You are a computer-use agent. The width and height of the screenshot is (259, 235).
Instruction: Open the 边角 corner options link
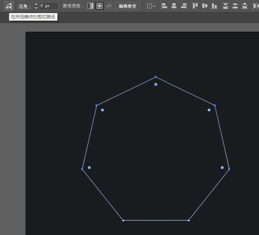(25, 6)
